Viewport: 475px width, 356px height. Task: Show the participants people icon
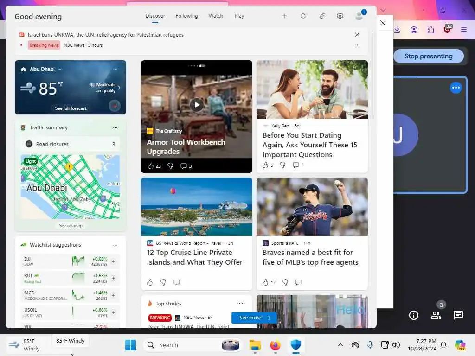tap(436, 315)
